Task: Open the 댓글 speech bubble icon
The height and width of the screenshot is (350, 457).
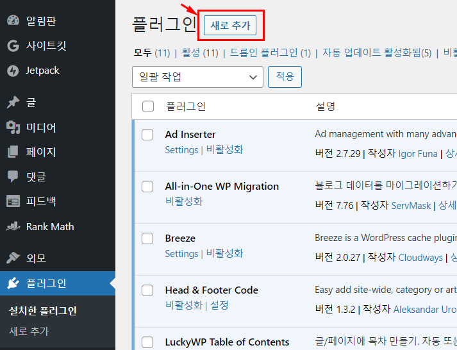Action: [x=13, y=177]
